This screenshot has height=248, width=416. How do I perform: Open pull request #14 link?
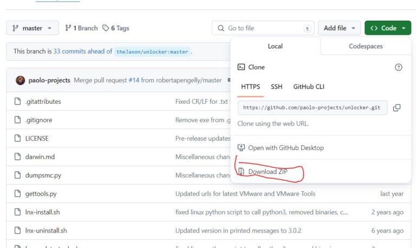click(x=134, y=80)
